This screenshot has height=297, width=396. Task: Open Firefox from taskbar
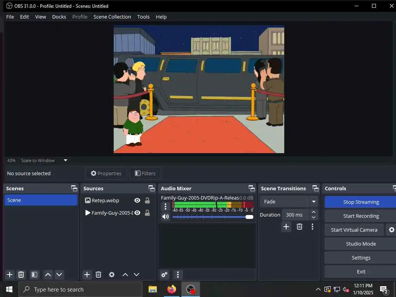click(172, 289)
